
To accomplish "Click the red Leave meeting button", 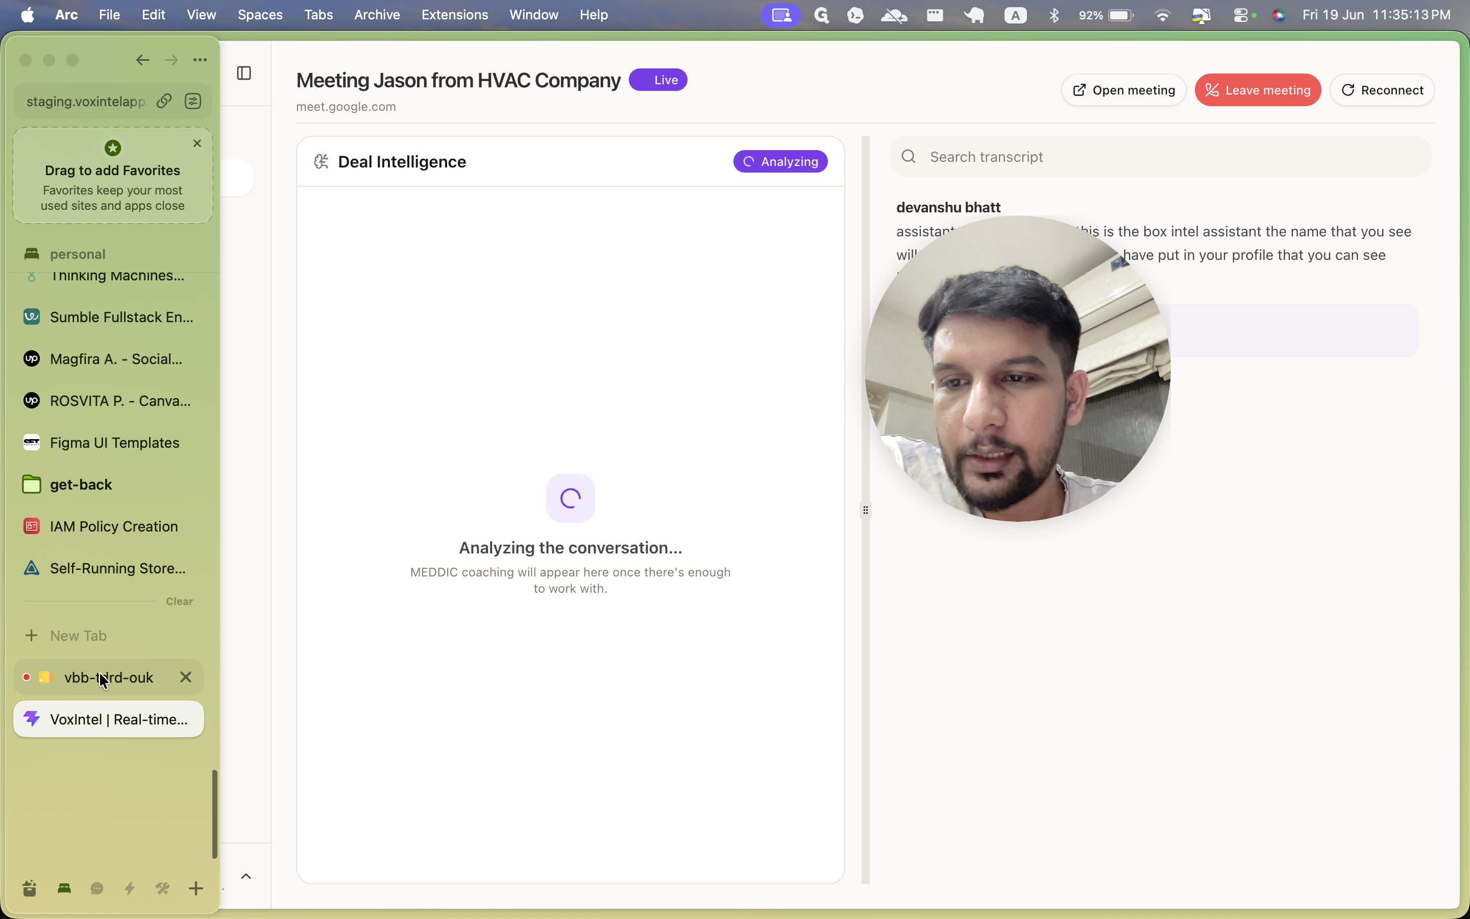I will click(x=1257, y=90).
